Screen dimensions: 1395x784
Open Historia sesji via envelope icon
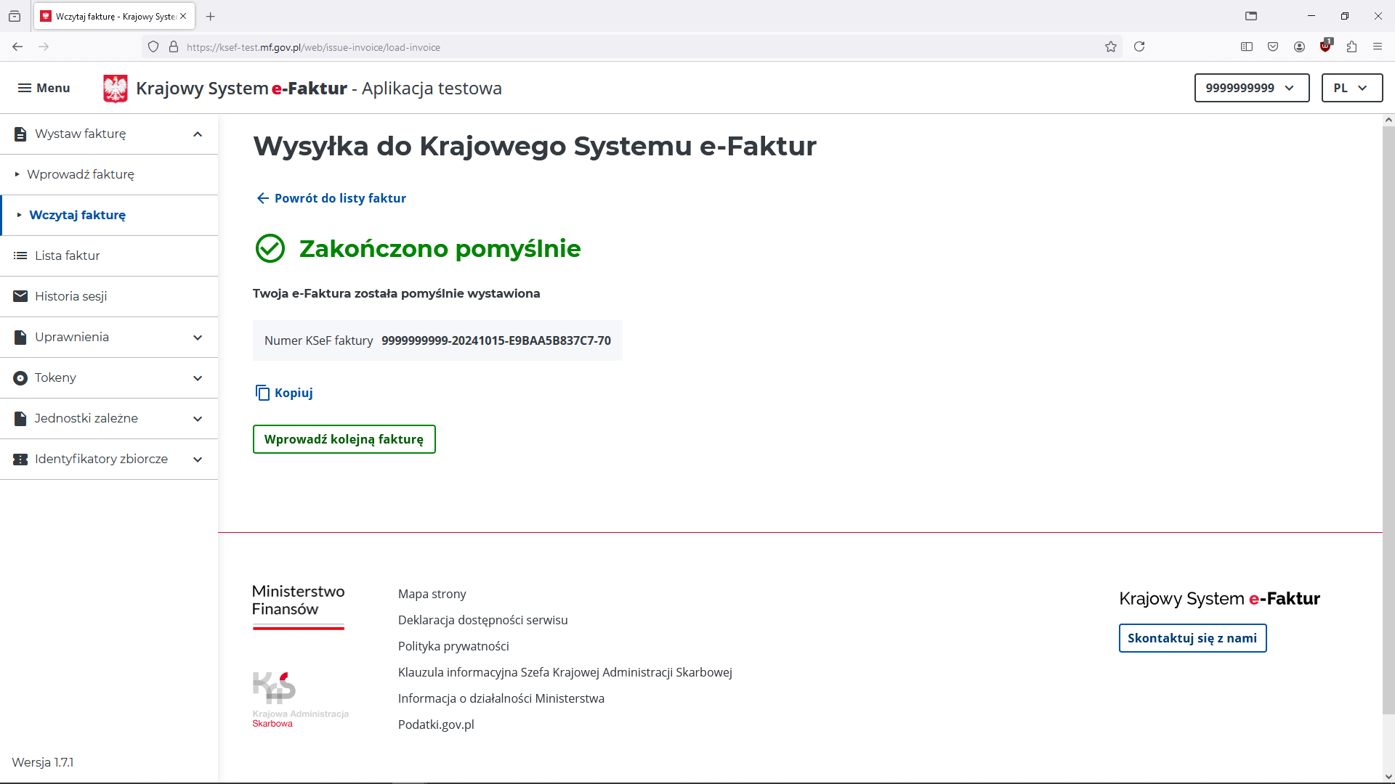19,295
